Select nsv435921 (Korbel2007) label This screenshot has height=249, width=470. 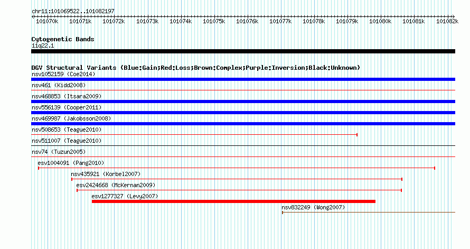coord(106,174)
